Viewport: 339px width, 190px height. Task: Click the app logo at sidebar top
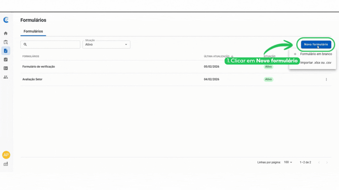(6, 20)
